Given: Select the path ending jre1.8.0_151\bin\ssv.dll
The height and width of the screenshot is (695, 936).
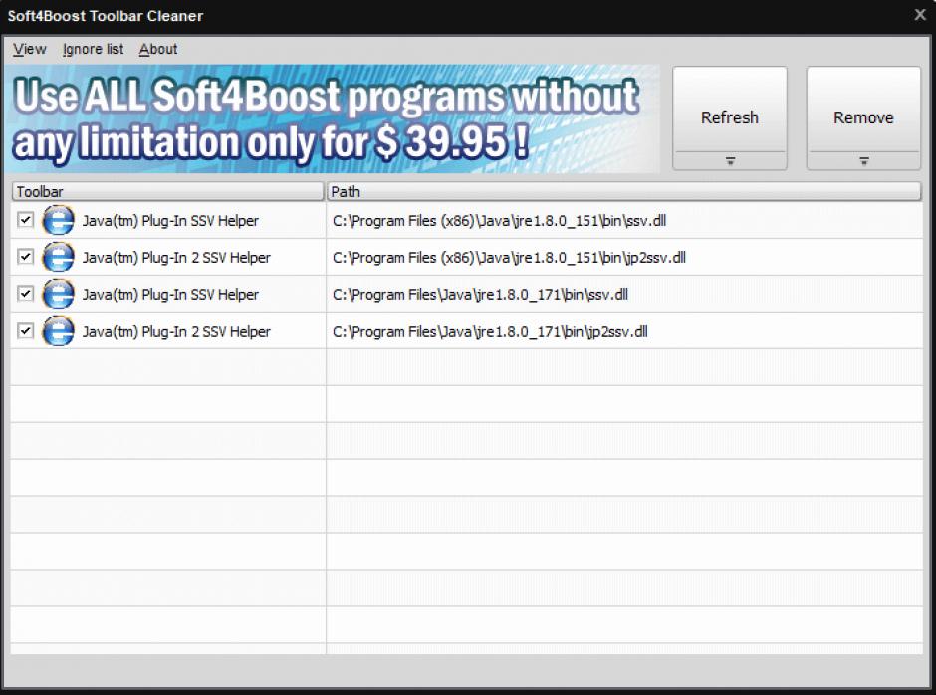Looking at the screenshot, I should [x=499, y=221].
